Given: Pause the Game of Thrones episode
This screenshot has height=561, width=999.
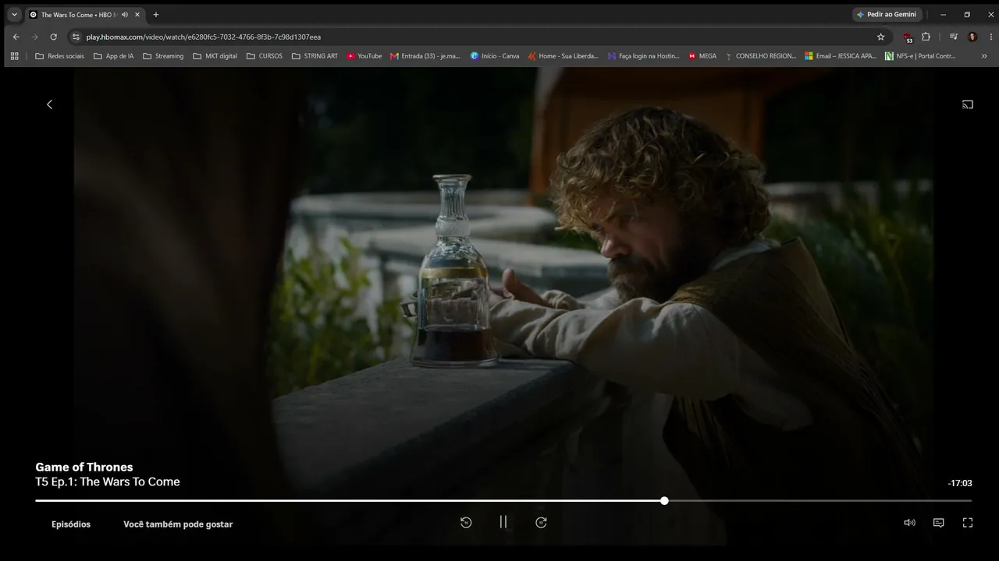Looking at the screenshot, I should [x=503, y=522].
